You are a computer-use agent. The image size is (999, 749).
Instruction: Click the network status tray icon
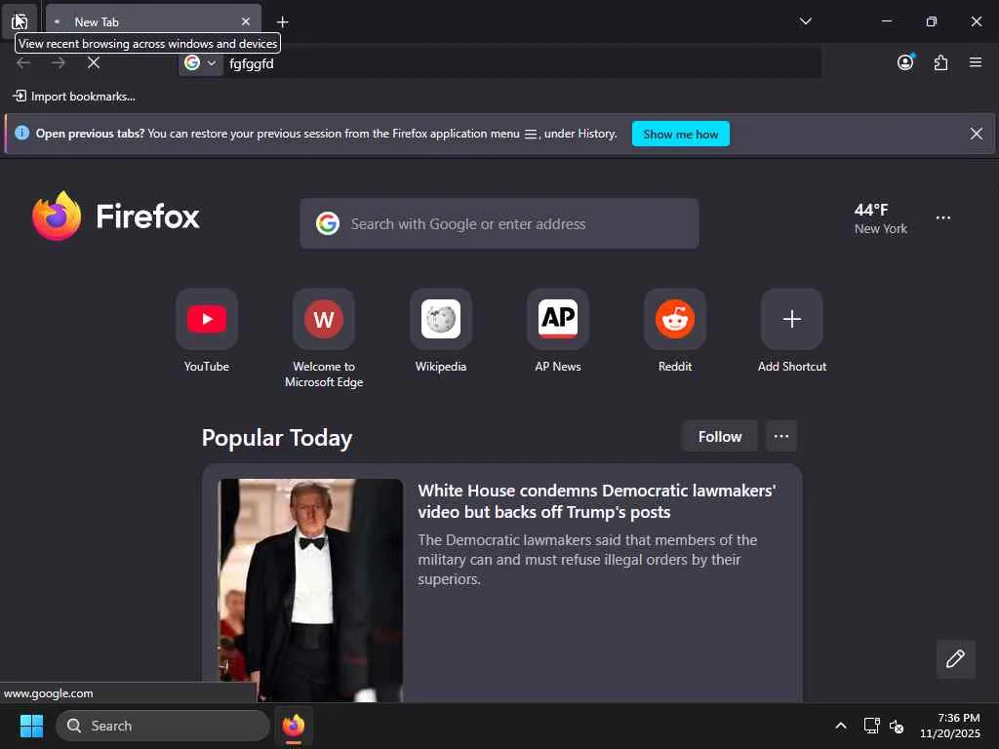pos(871,726)
